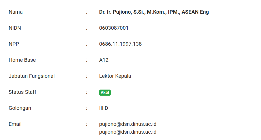Click the colon separator beside Status Staff
Viewport: 261px width, 140px height.
coord(87,92)
